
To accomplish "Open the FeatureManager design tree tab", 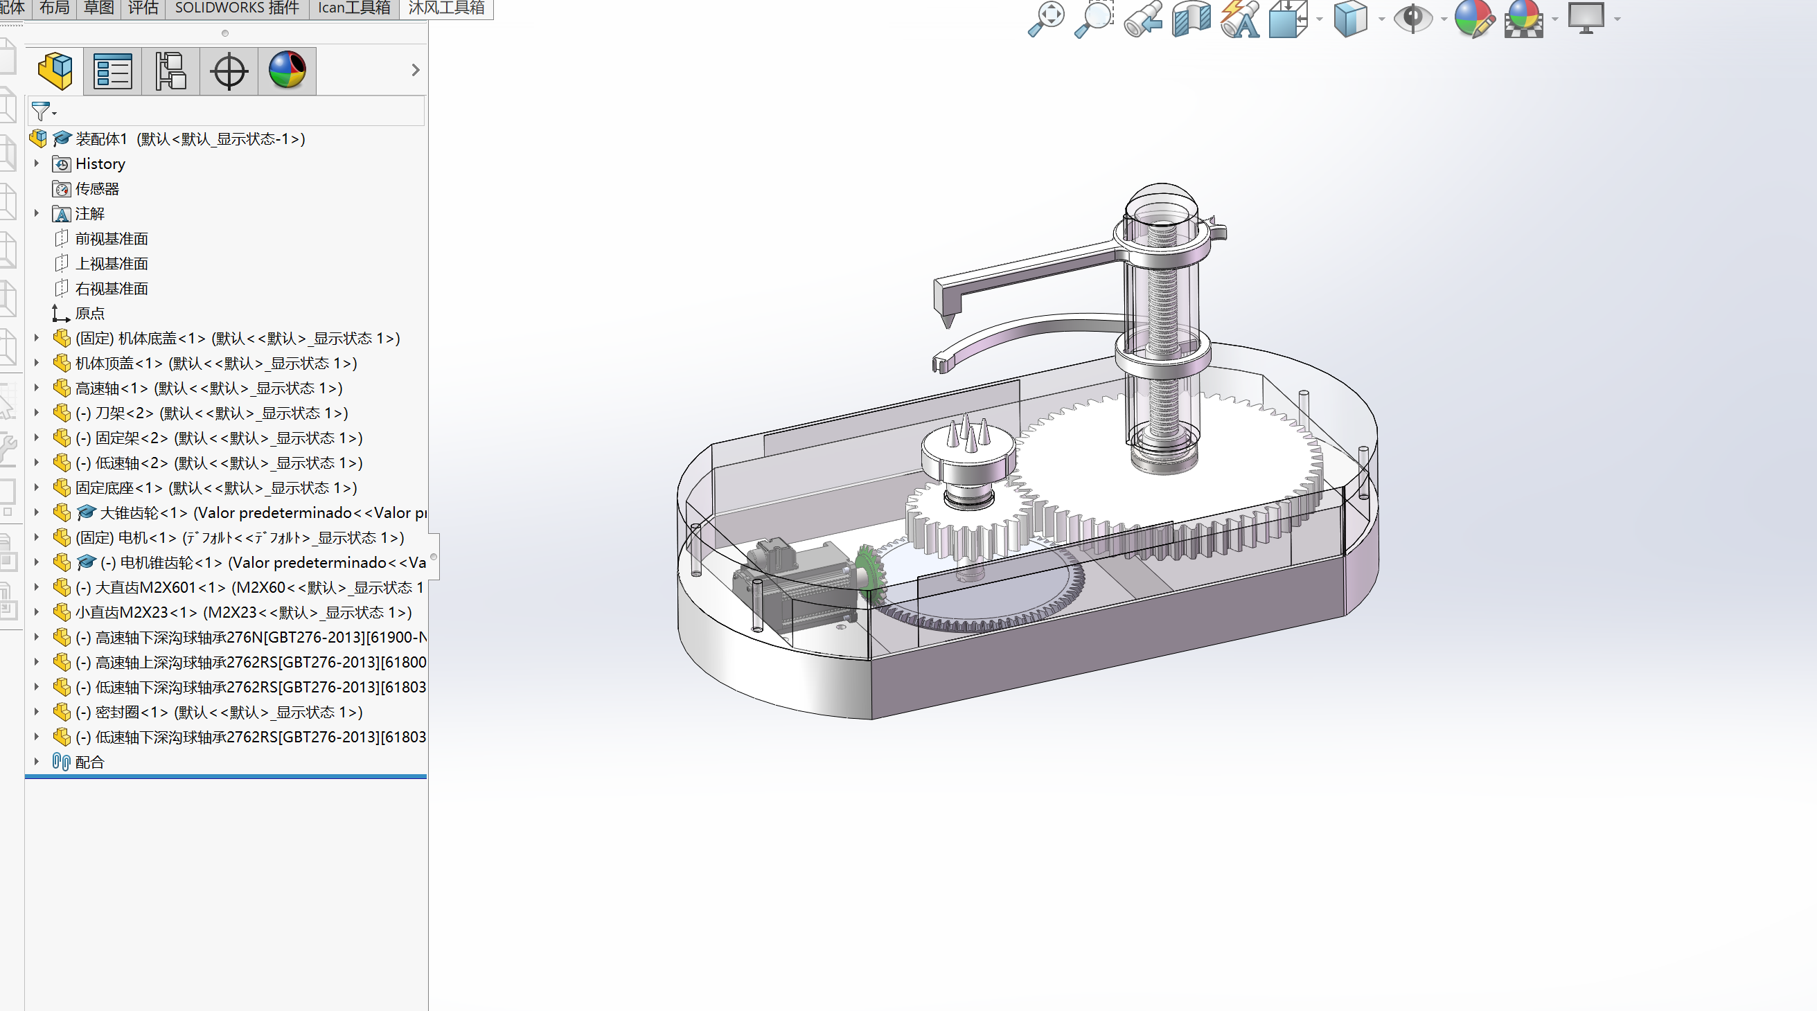I will click(55, 71).
